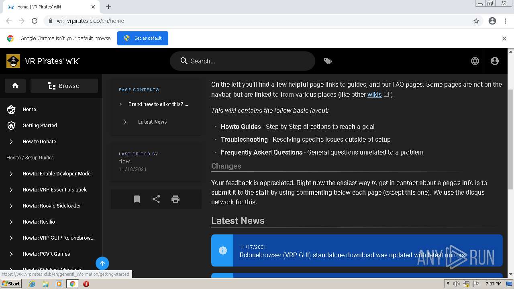
Task: Dismiss the default browser infobar
Action: tap(504, 39)
